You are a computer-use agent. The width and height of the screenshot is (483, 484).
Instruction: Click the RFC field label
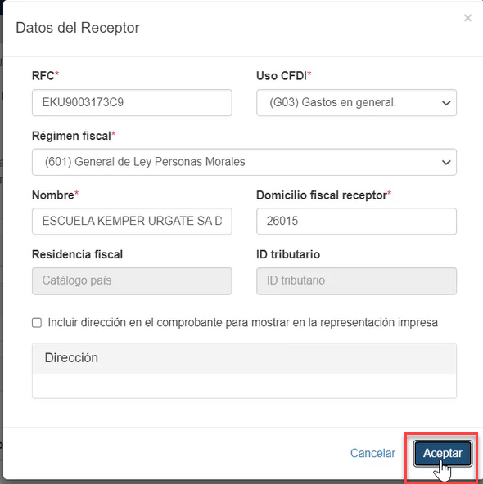tap(45, 75)
